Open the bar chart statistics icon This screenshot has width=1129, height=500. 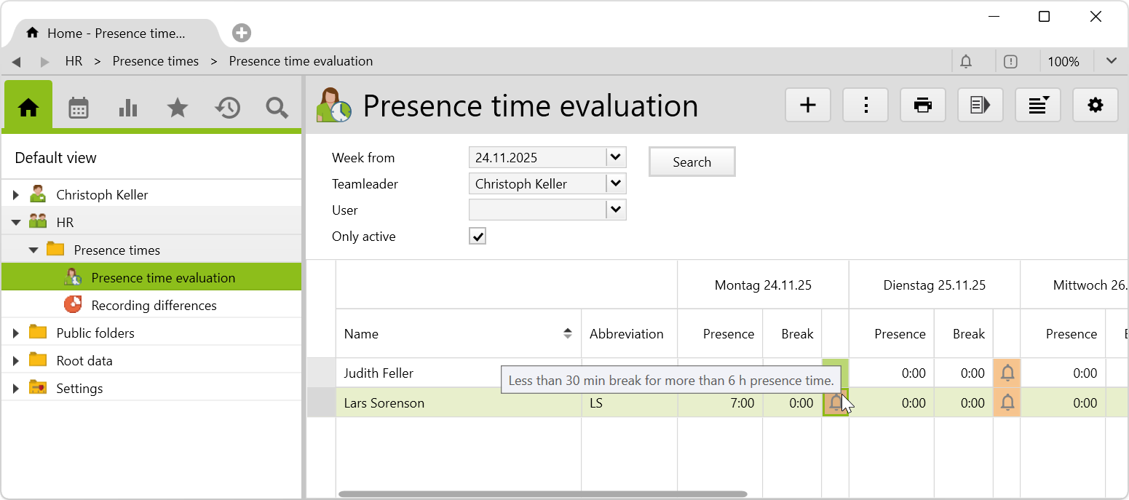click(128, 108)
